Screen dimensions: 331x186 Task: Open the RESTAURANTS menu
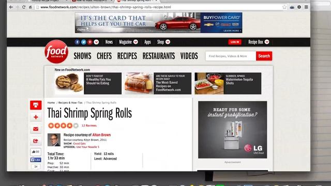click(x=159, y=56)
